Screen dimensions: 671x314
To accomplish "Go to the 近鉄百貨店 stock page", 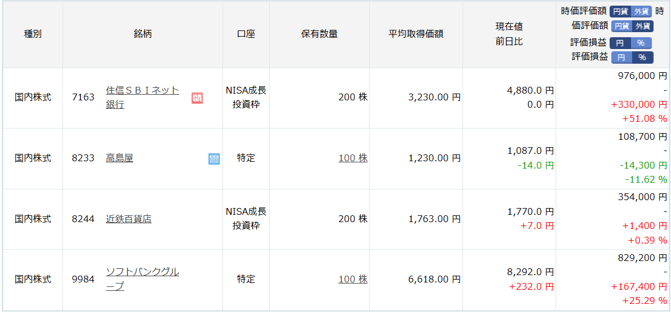I will pos(128,219).
